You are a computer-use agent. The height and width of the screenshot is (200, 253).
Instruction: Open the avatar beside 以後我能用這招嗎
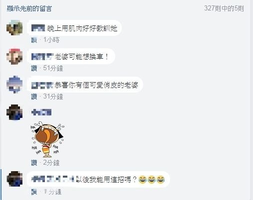coord(14,179)
